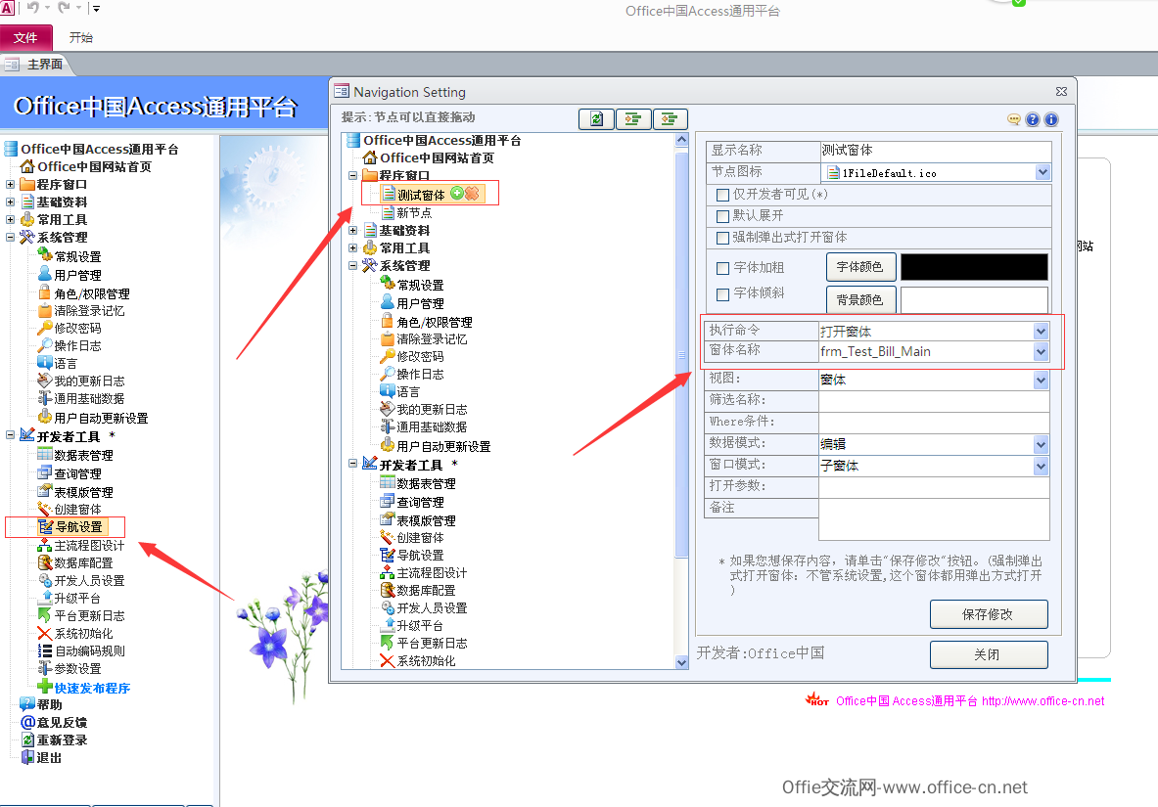Image resolution: width=1158 pixels, height=807 pixels.
Task: Open the 窗口模式 dropdown
Action: click(1041, 466)
